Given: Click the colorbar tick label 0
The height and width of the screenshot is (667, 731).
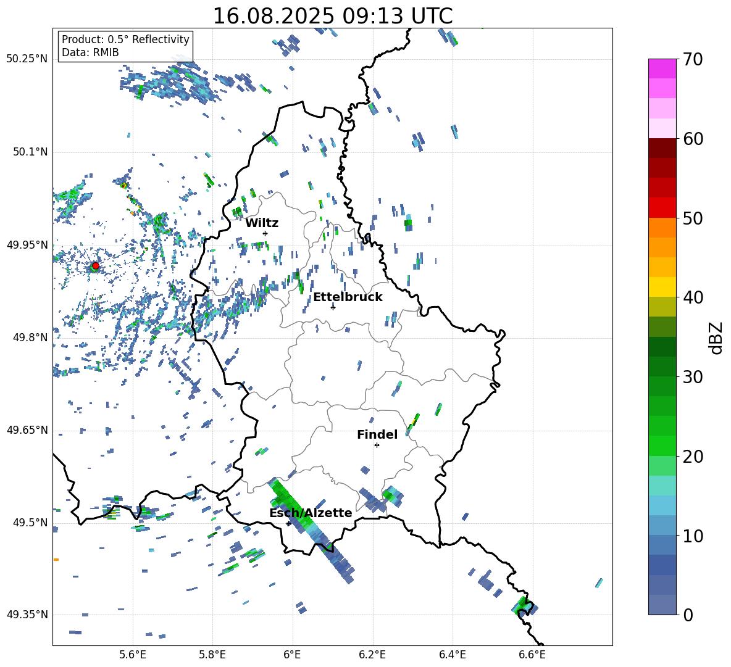Looking at the screenshot, I should (688, 615).
